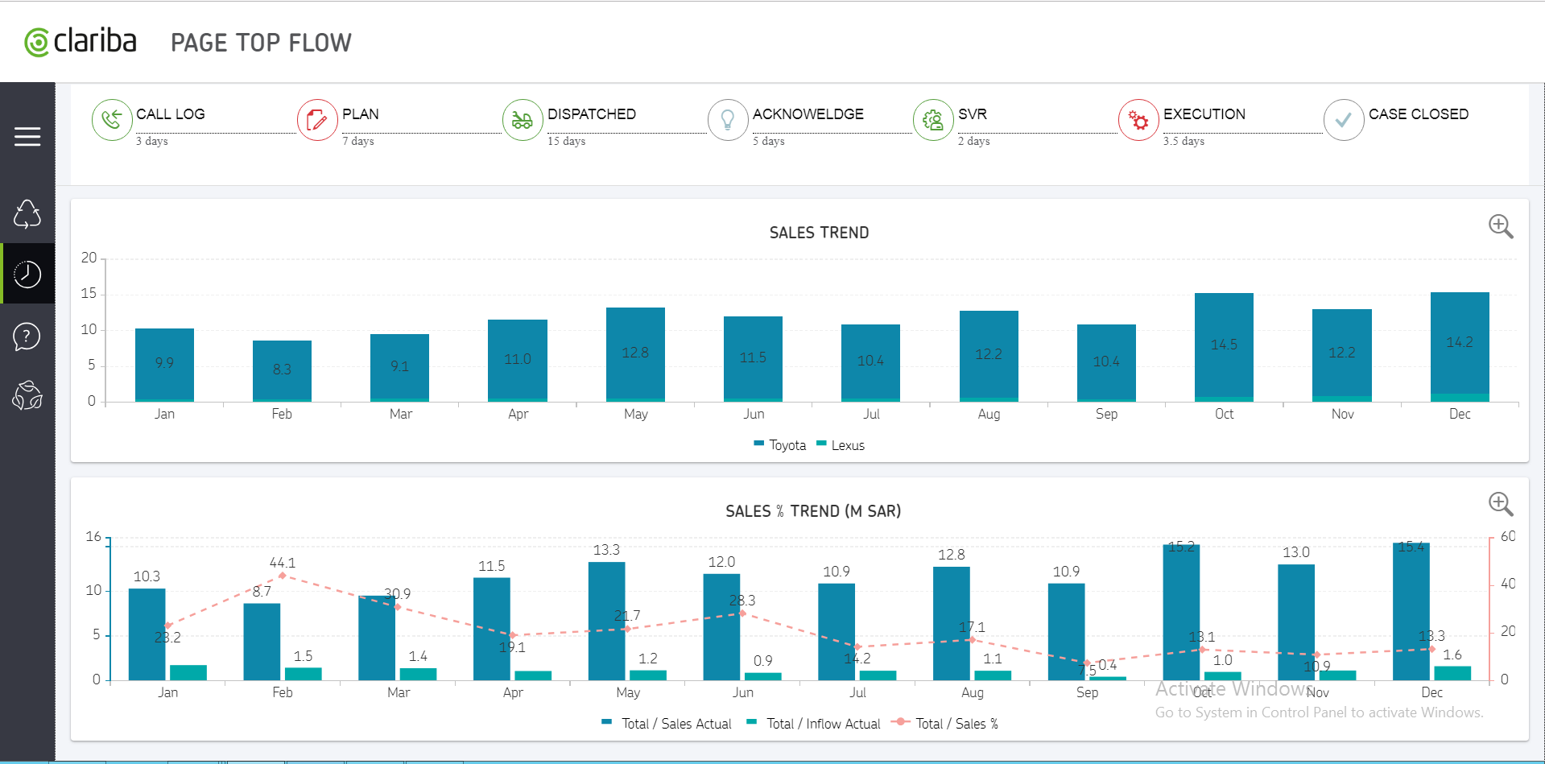Open the help question mark icon
The width and height of the screenshot is (1545, 764).
(x=27, y=337)
